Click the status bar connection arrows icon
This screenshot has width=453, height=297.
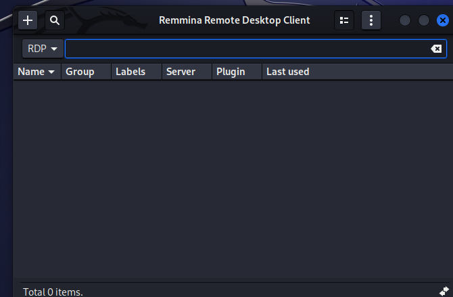click(x=444, y=291)
